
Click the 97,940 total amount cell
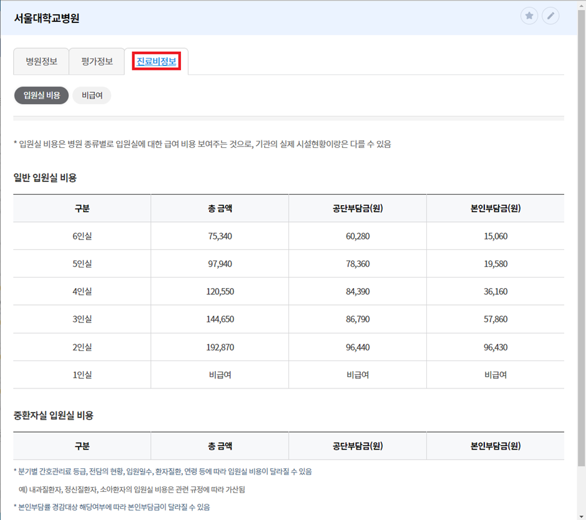pyautogui.click(x=220, y=264)
